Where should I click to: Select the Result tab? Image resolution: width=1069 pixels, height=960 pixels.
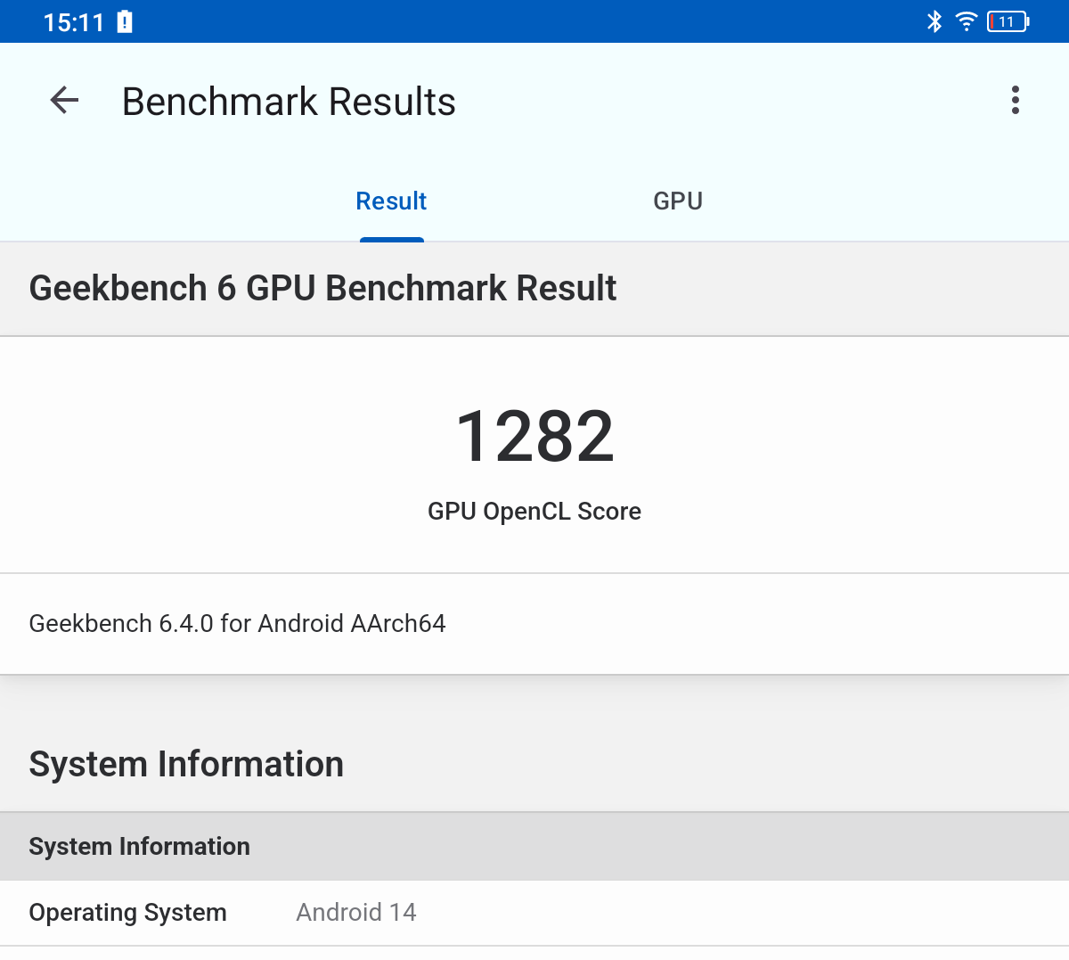point(391,201)
